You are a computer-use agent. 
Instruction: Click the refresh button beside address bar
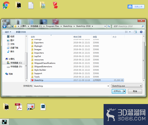click(x=109, y=26)
